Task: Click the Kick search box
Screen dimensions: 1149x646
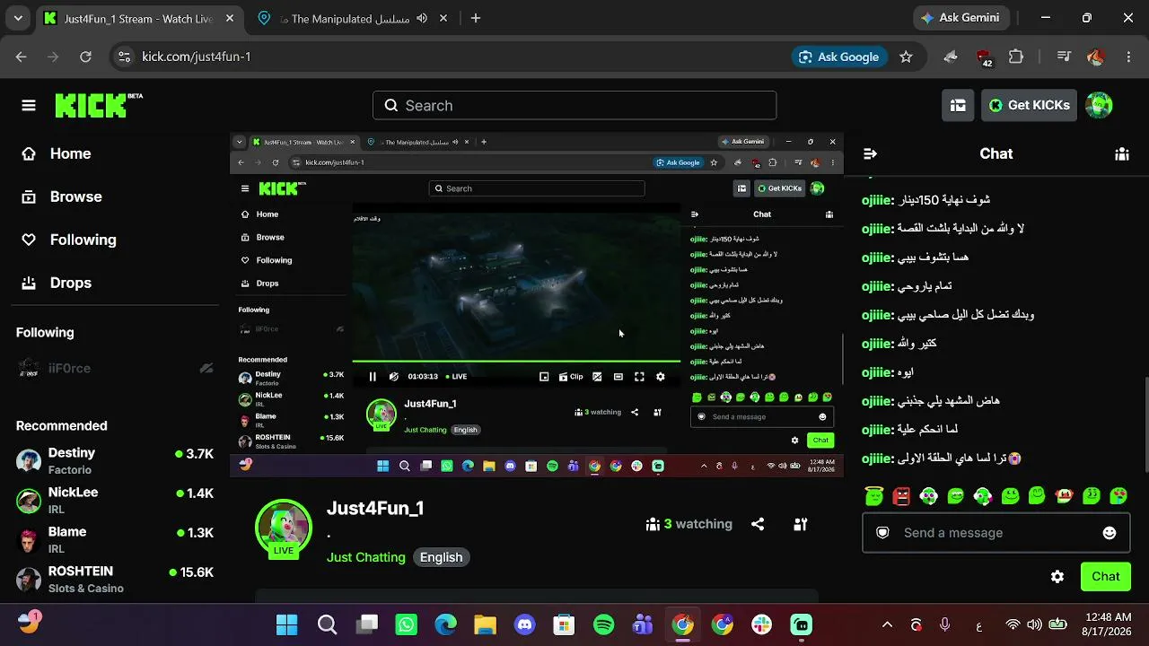Action: tap(574, 106)
